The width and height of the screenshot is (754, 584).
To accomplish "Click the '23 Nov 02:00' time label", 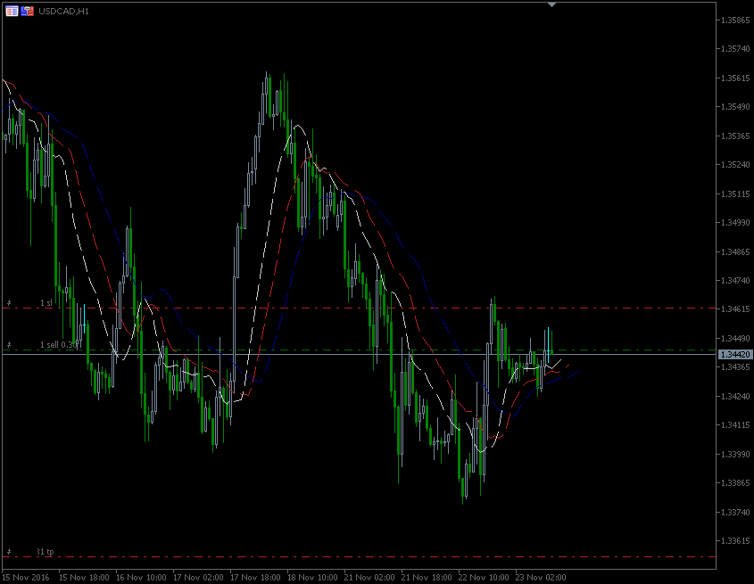I will (541, 577).
